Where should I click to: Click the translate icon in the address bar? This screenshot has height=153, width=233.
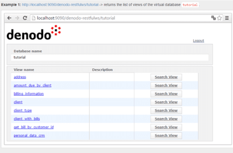(x=213, y=18)
